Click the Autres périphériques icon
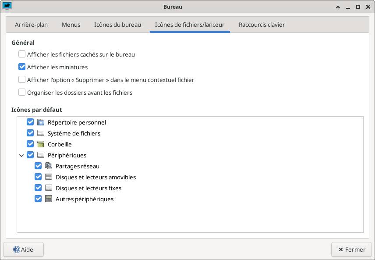 (49, 199)
